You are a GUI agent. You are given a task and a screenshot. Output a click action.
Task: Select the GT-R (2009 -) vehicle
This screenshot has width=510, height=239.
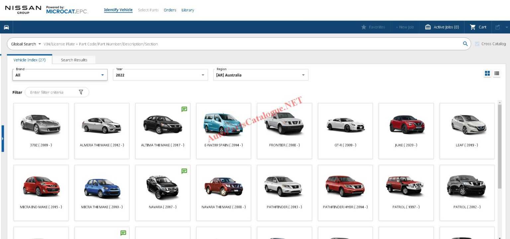[345, 131]
